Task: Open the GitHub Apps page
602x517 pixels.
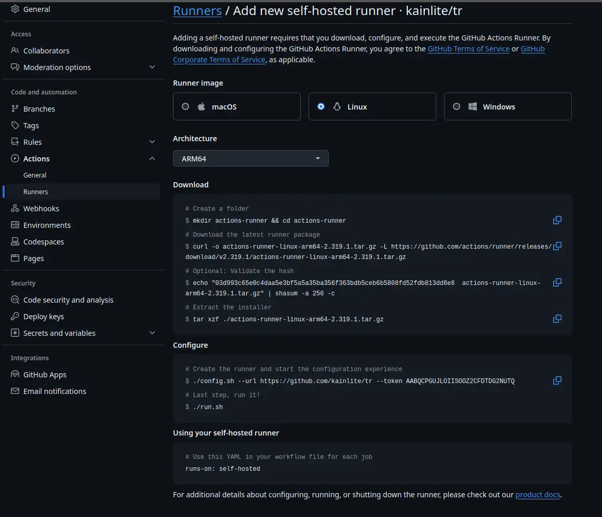Action: (x=45, y=375)
